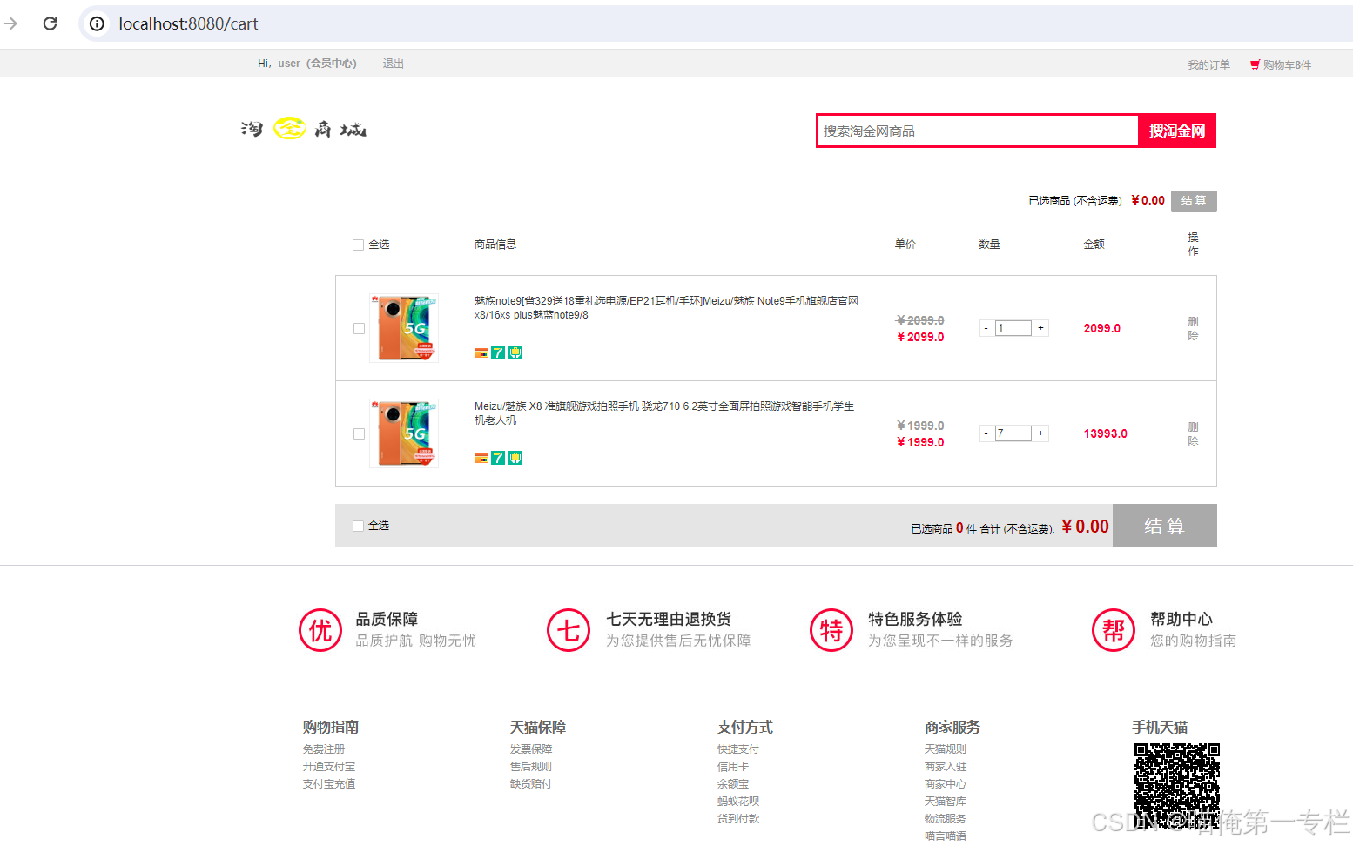Open 我的订单 my orders link
Image resolution: width=1353 pixels, height=846 pixels.
click(1209, 64)
